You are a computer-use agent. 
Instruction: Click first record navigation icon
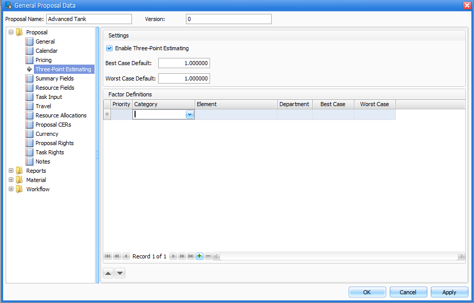pos(108,256)
